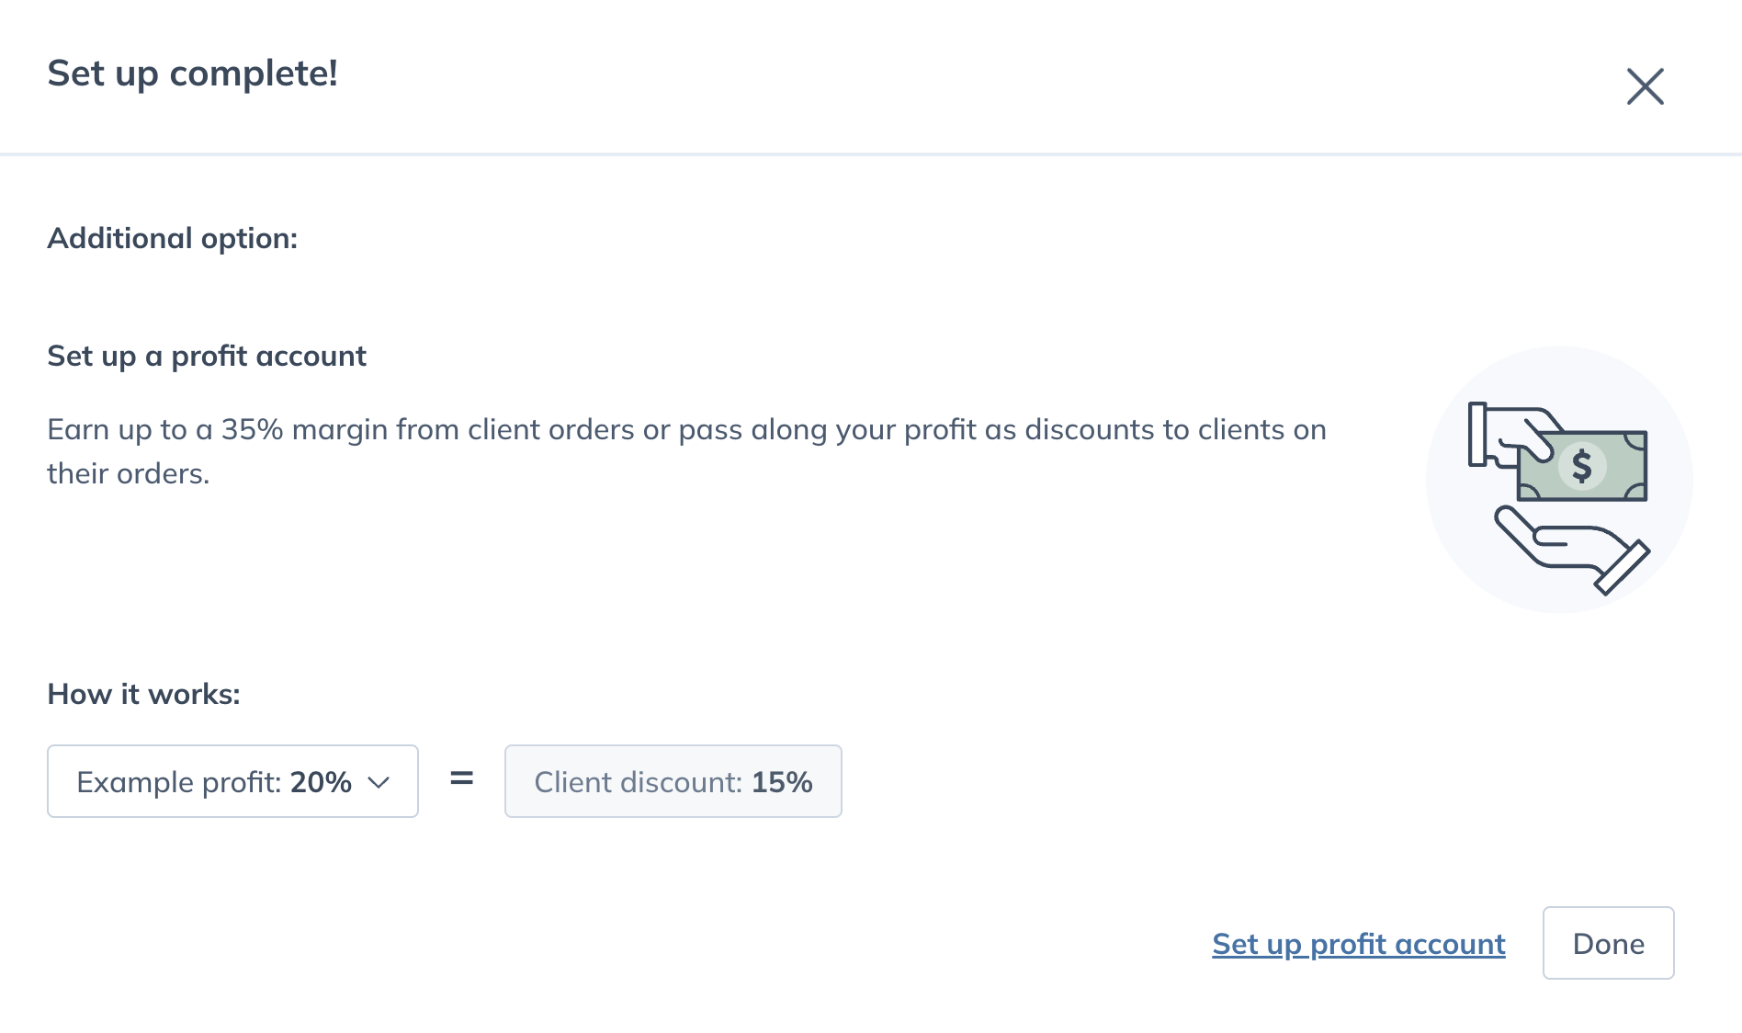Click the receiving hand in the illustration
Screen dimensions: 1742x1033
point(1572,550)
